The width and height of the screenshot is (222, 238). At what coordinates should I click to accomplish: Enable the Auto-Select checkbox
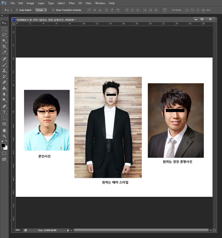point(17,10)
